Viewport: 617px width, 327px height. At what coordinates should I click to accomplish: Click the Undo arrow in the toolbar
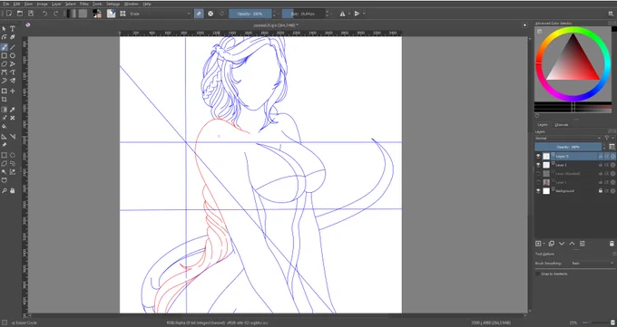(x=44, y=14)
